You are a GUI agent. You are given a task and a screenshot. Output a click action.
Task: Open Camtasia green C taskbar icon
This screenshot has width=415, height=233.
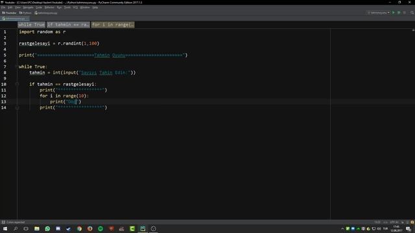pyautogui.click(x=132, y=228)
